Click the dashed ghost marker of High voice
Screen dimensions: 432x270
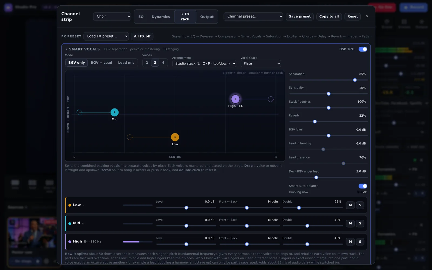click(271, 99)
